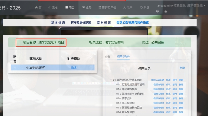
Task: Click 删除 for 01-5 第二轮建构
Action: 181,103
